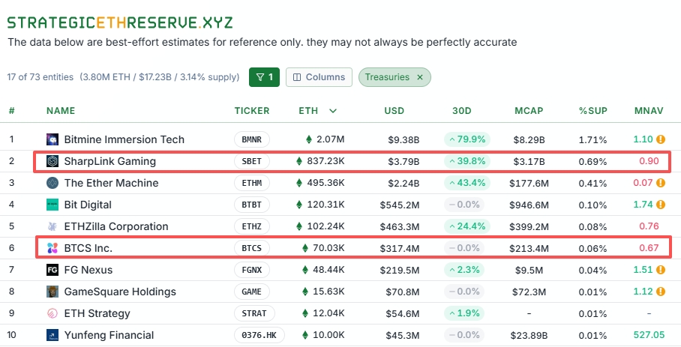Viewport: 681px width, 347px height.
Task: Click the Bitmine Immersion Tech logo icon
Action: pos(52,139)
